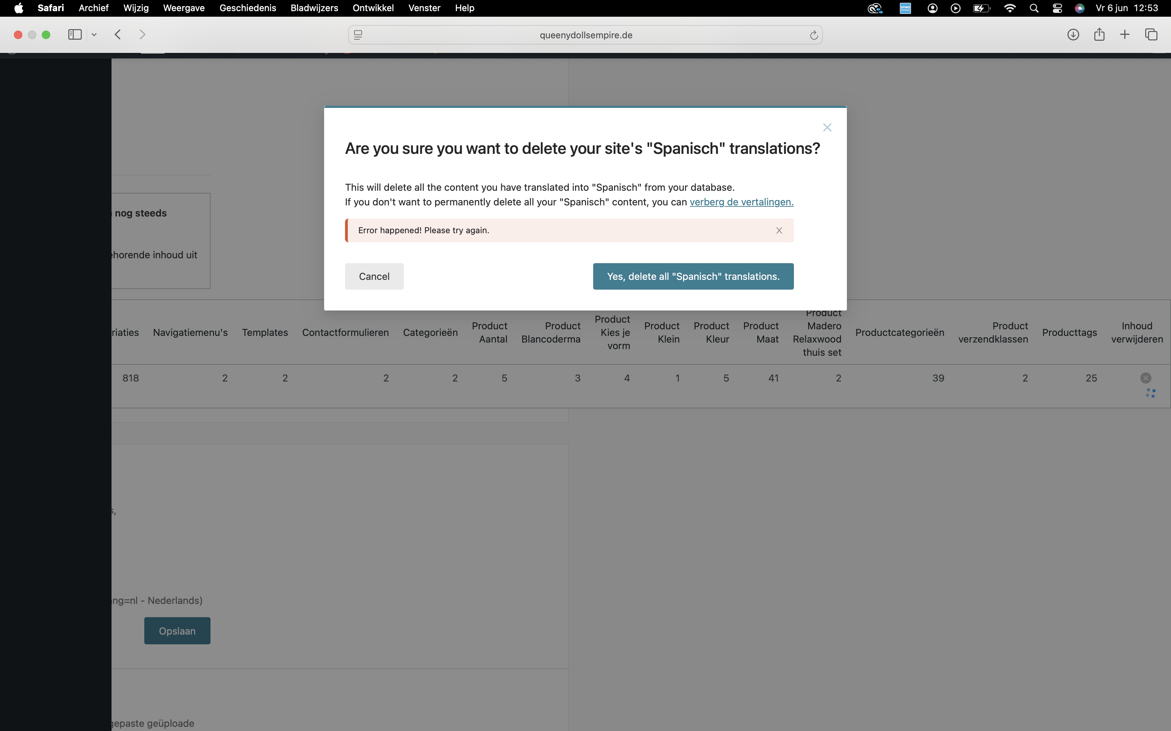This screenshot has width=1171, height=731.
Task: Click the Templates column header
Action: pyautogui.click(x=265, y=333)
